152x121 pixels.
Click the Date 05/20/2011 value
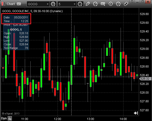[21, 17]
